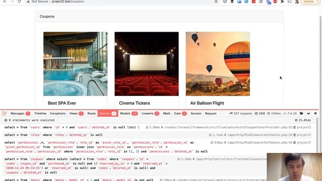Image resolution: width=322 pixels, height=181 pixels.
Task: Open the Cinema Tickers coupon title
Action: tap(134, 103)
